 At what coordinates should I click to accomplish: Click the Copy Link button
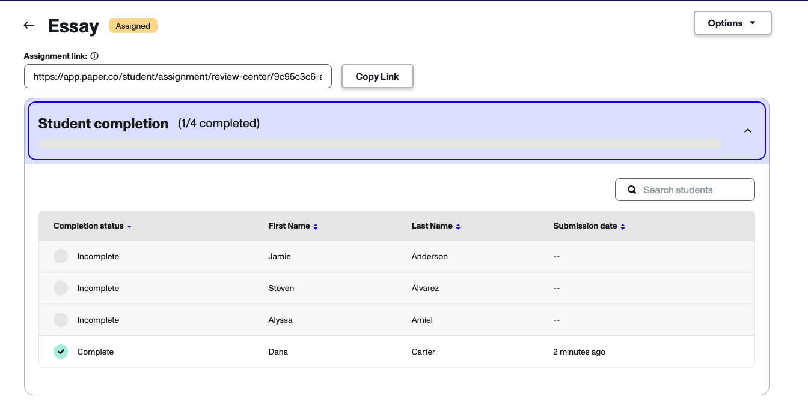[x=378, y=76]
